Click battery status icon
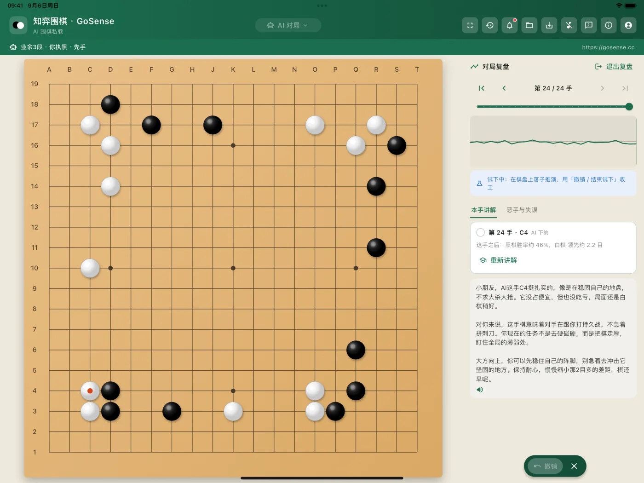 [631, 6]
